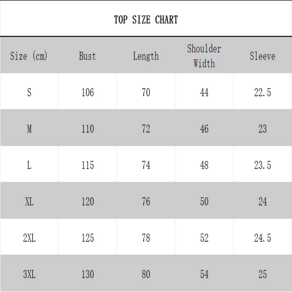Select the Size (cm) column header

click(29, 56)
